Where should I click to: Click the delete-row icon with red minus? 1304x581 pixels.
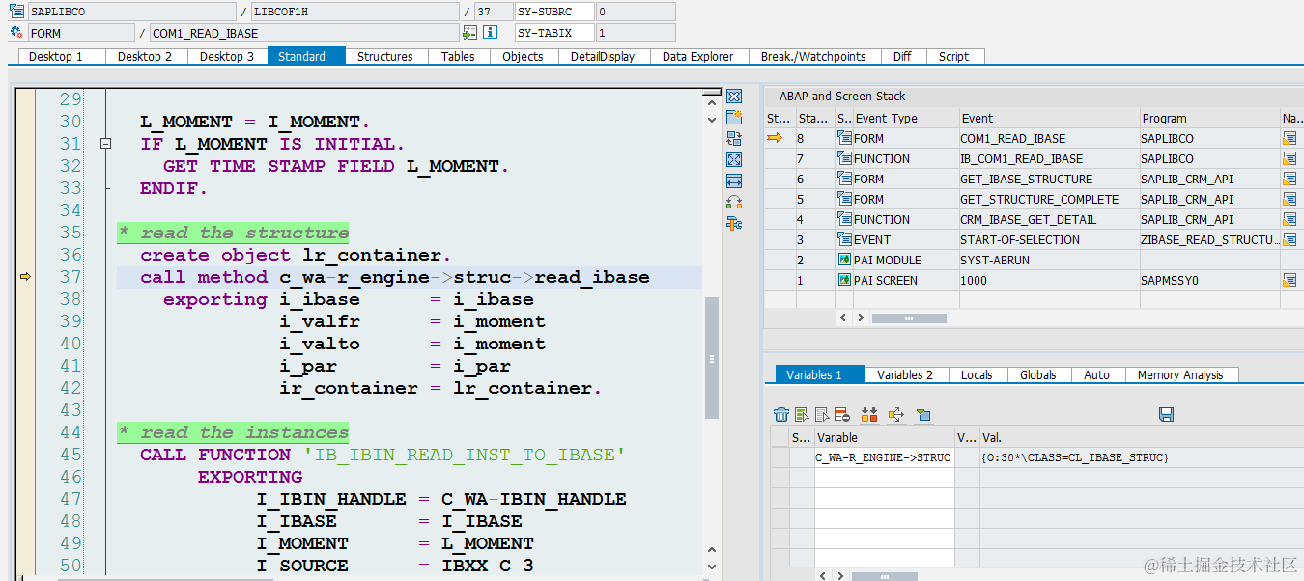841,415
